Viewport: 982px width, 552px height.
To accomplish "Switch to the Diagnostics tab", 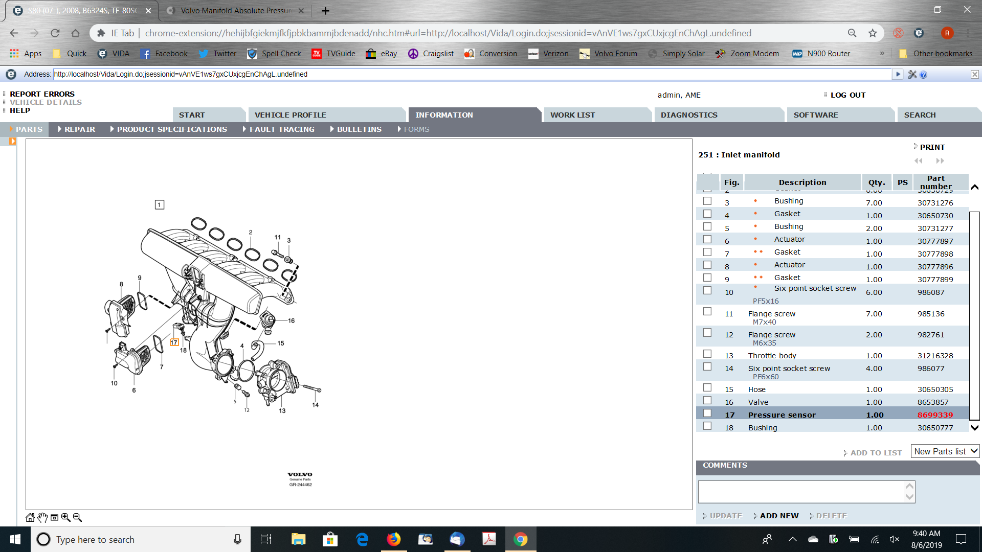I will click(x=688, y=115).
